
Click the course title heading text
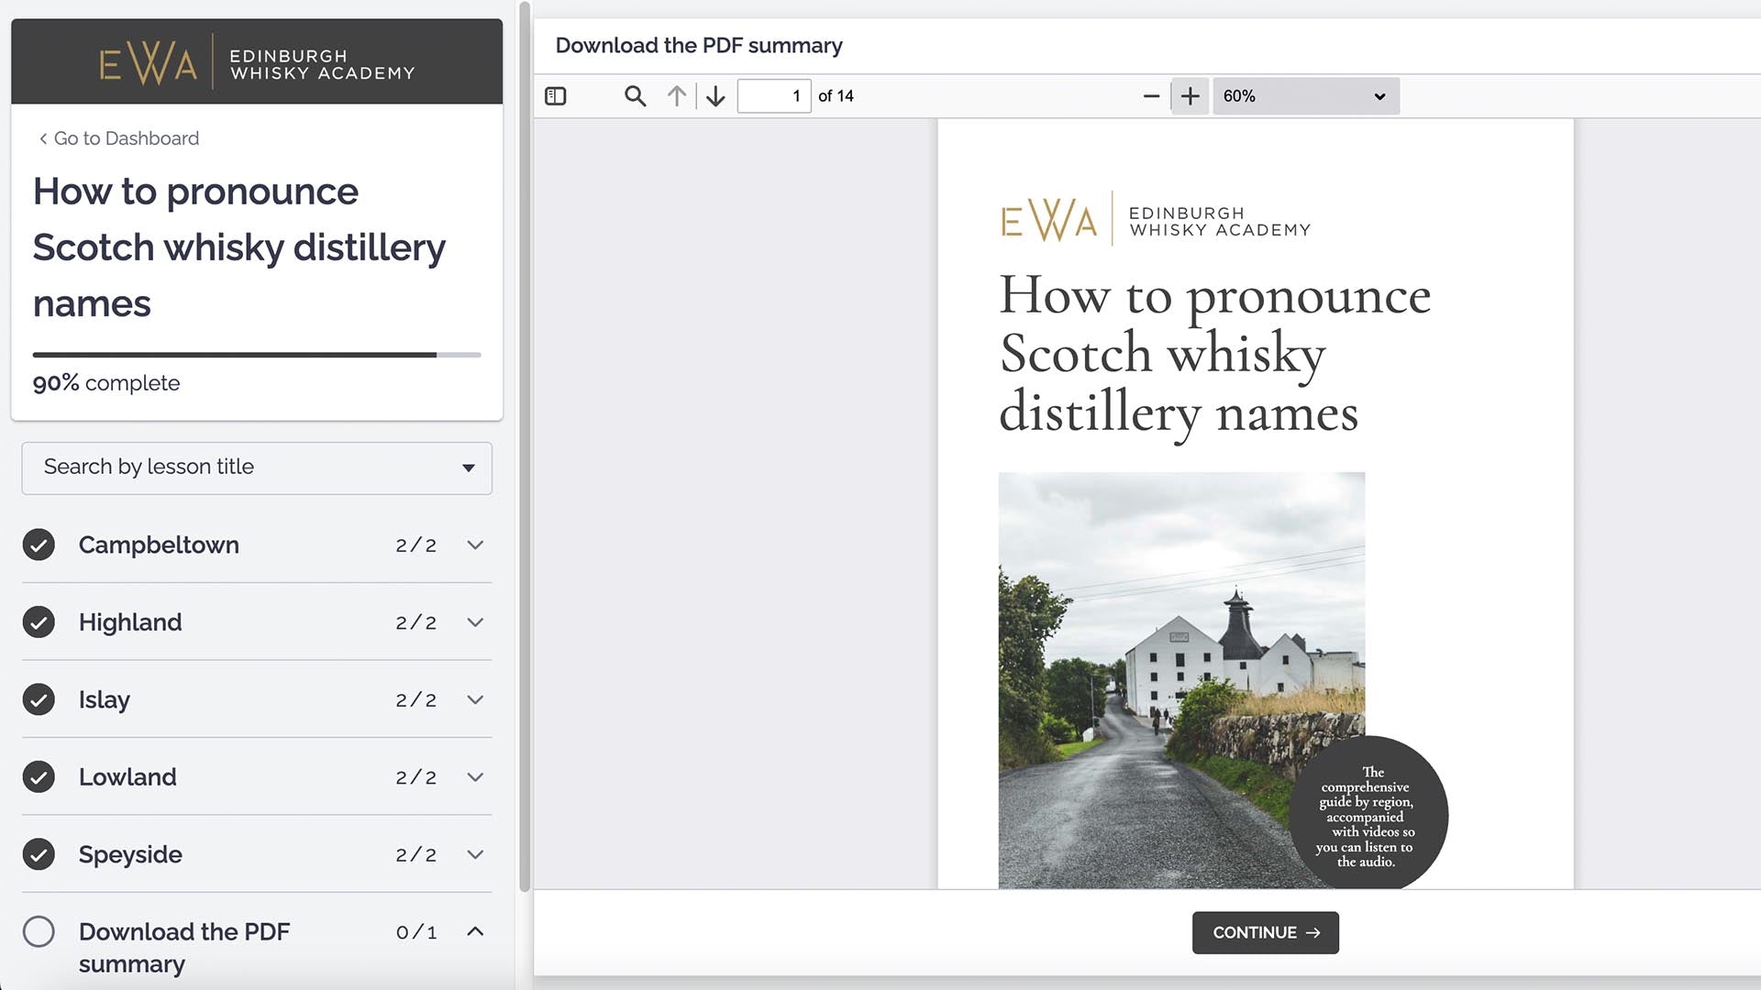tap(239, 247)
